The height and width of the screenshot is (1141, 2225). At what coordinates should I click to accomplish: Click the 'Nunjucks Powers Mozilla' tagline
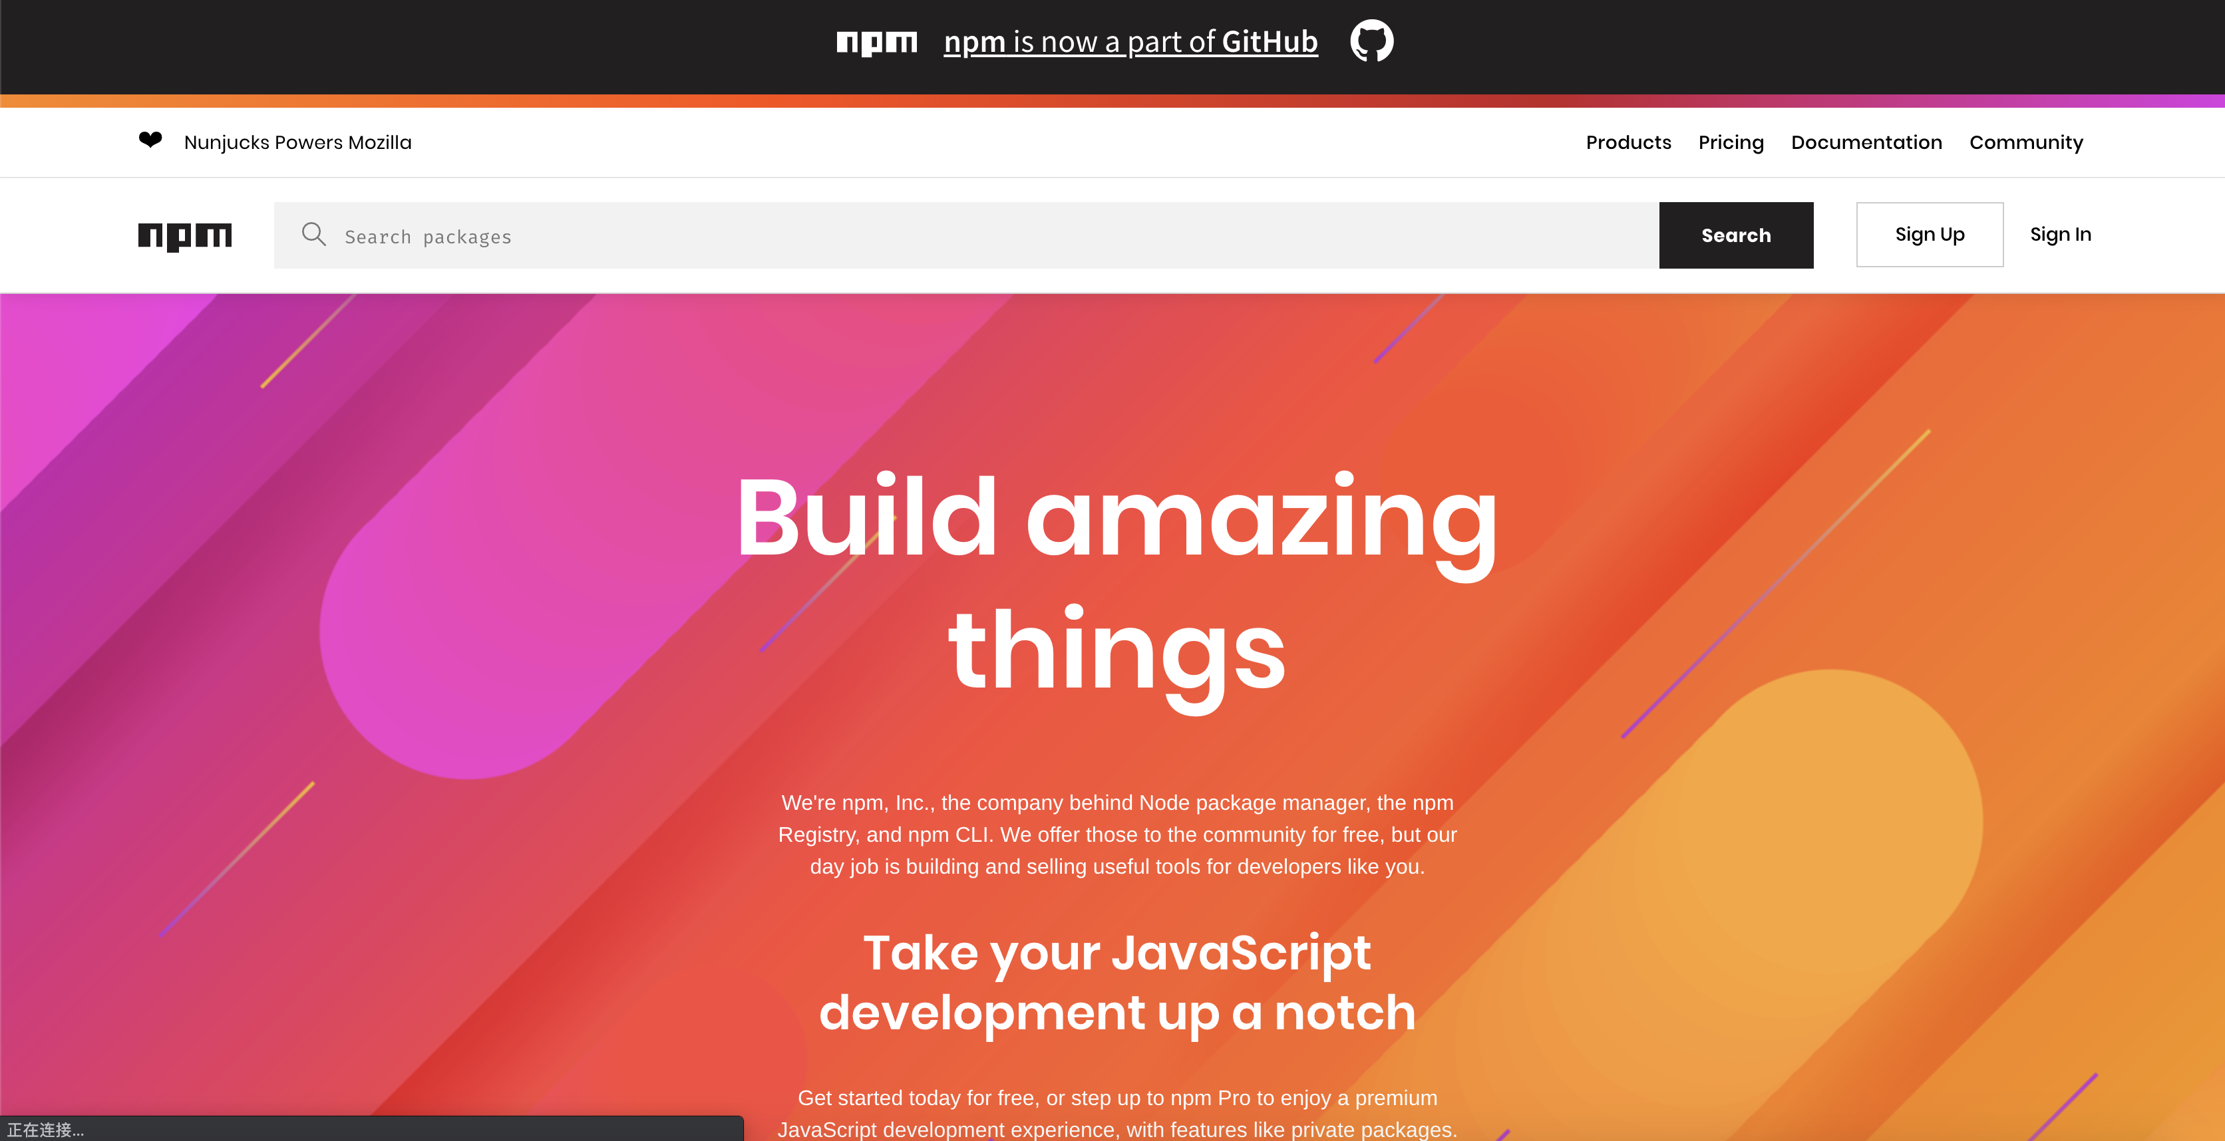click(x=297, y=142)
